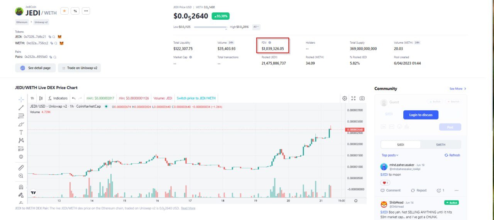The width and height of the screenshot is (494, 220).
Task: Search the JEDI token address in explorer
Action: 54,37
